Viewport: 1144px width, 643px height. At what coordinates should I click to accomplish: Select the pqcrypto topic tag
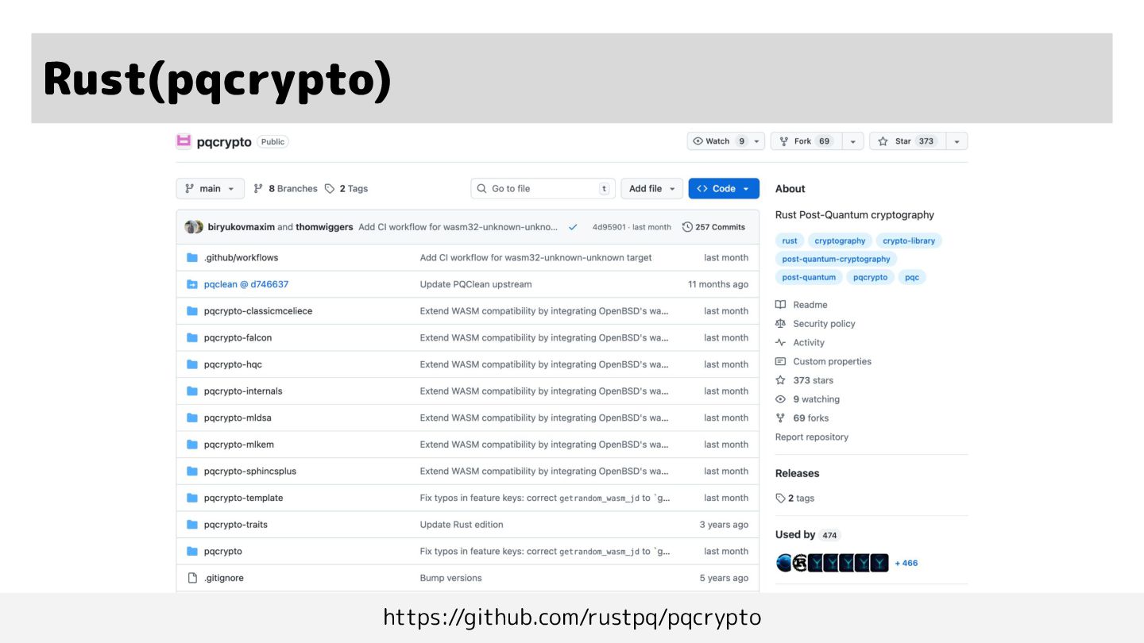pyautogui.click(x=870, y=277)
